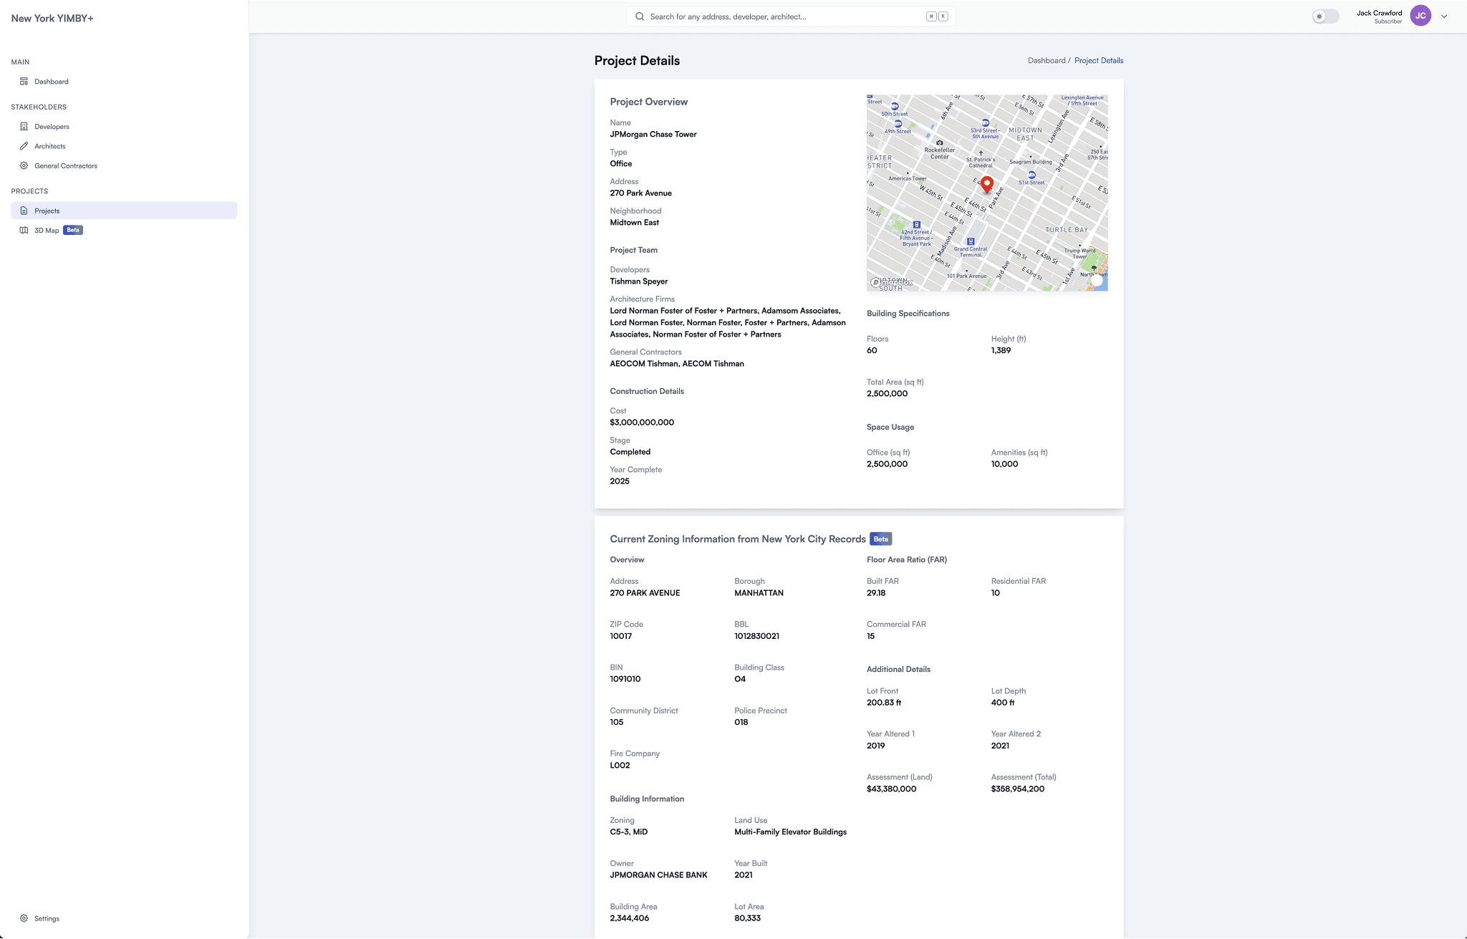The width and height of the screenshot is (1467, 939).
Task: Click the Jack Crawford account name
Action: click(1379, 12)
